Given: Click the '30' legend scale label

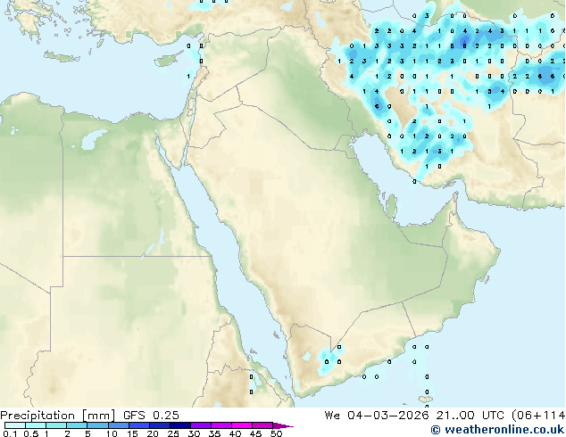Looking at the screenshot, I should tap(195, 433).
